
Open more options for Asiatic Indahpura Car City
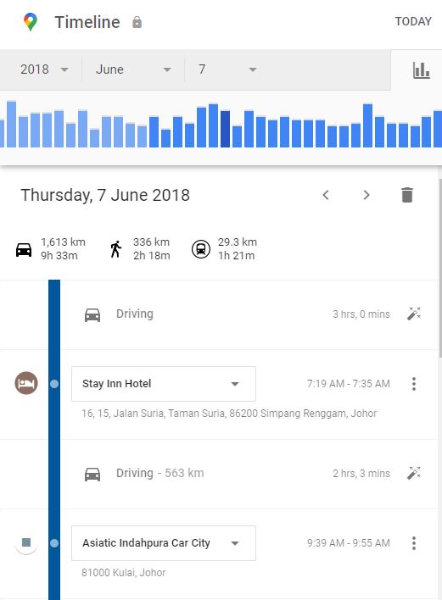point(414,543)
